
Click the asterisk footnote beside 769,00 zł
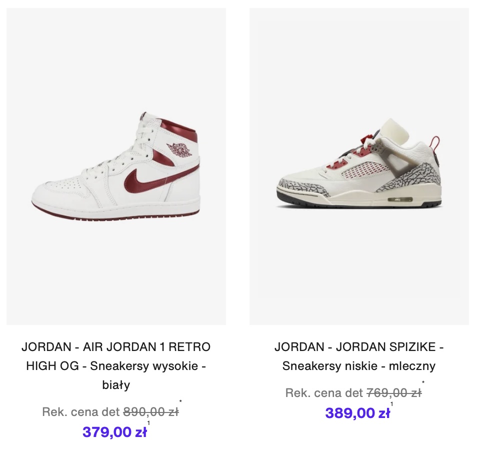[423, 383]
